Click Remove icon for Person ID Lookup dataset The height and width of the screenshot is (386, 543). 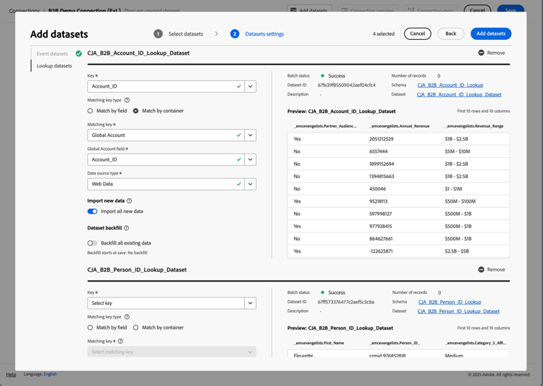(x=481, y=269)
